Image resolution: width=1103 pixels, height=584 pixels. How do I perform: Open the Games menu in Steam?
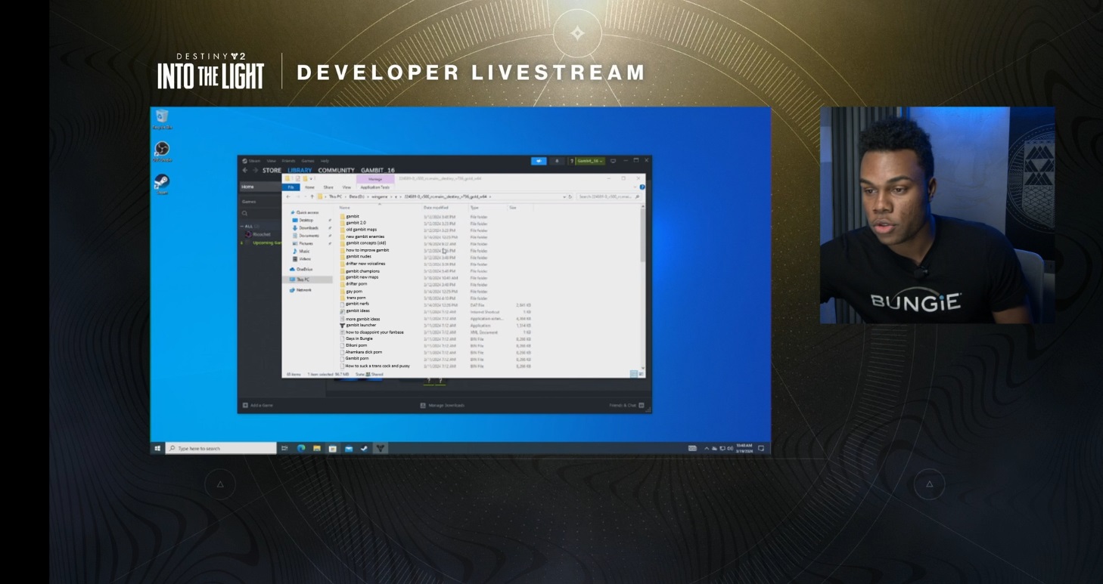[308, 161]
